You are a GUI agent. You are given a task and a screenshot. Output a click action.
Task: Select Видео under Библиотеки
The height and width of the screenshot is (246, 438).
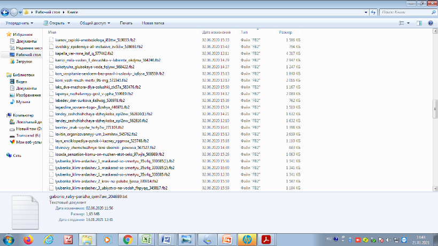(x=22, y=82)
